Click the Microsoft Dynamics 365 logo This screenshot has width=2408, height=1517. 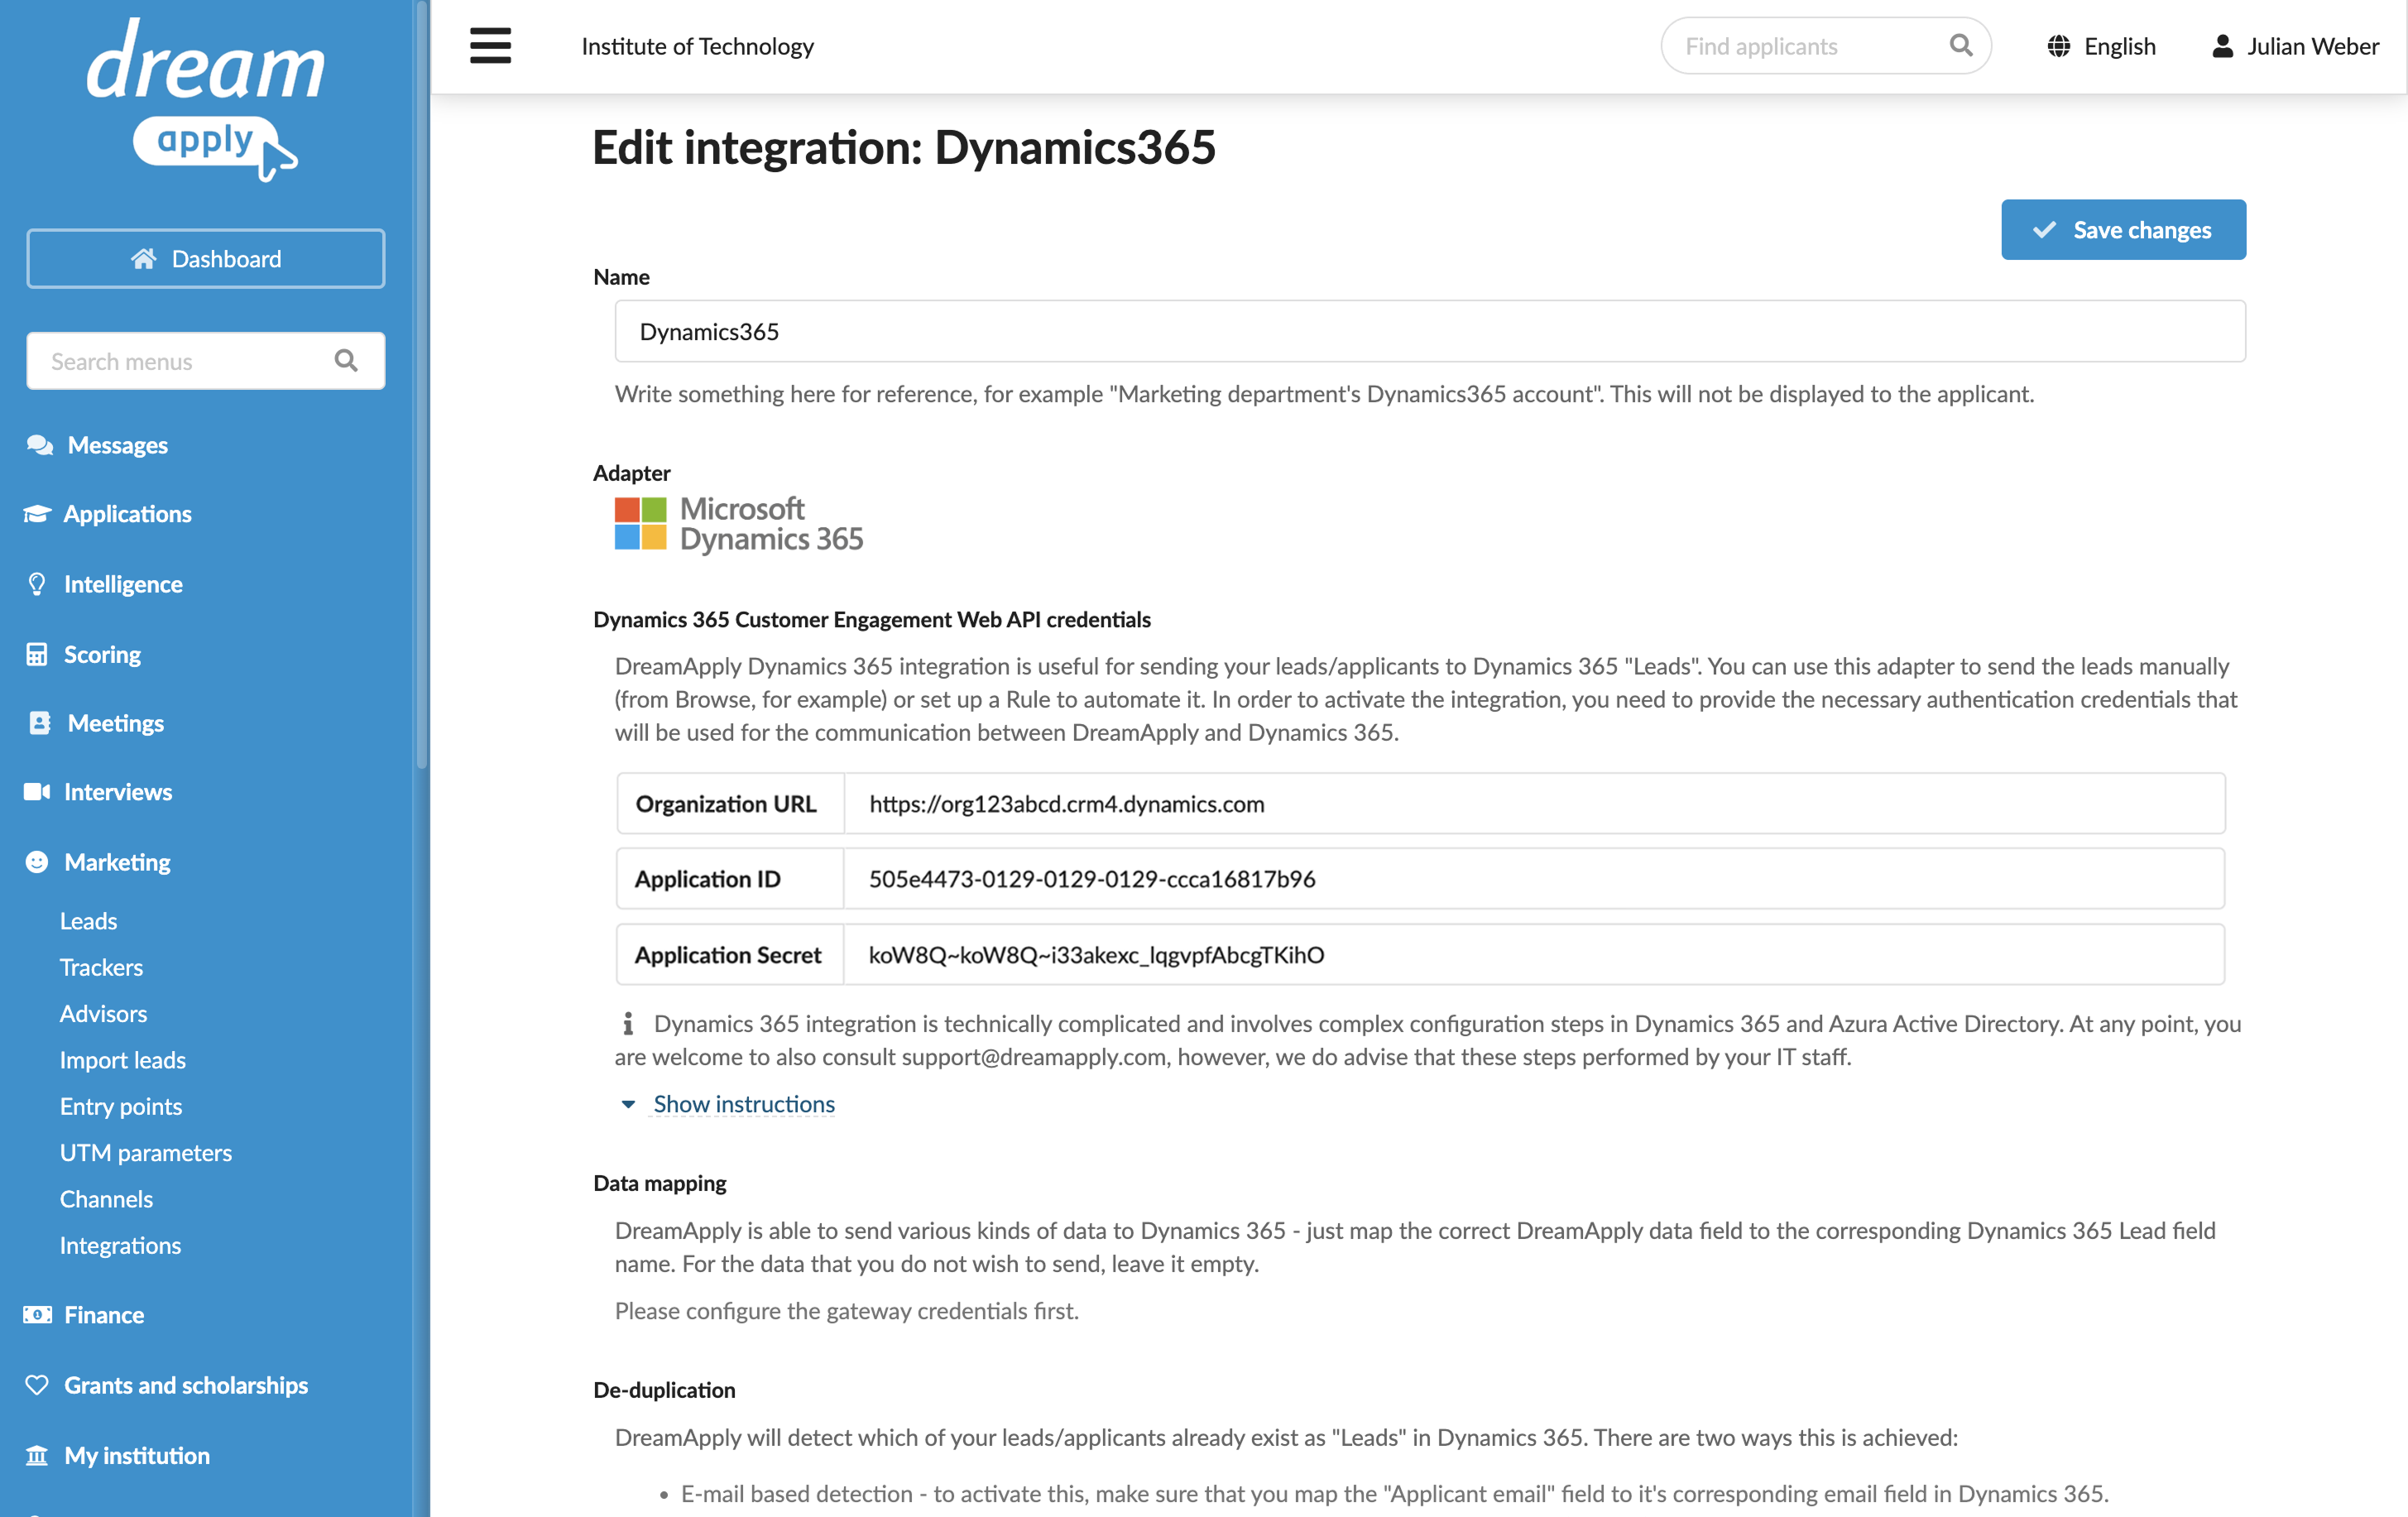click(739, 524)
